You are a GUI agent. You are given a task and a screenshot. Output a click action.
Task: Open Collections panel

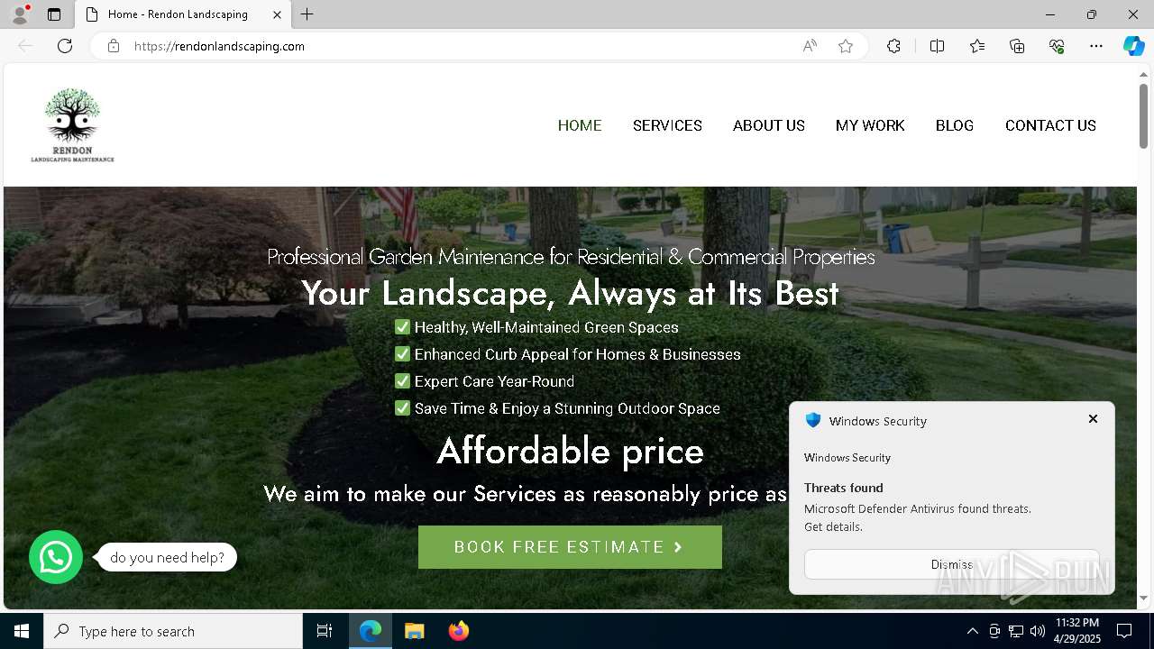(x=1017, y=46)
